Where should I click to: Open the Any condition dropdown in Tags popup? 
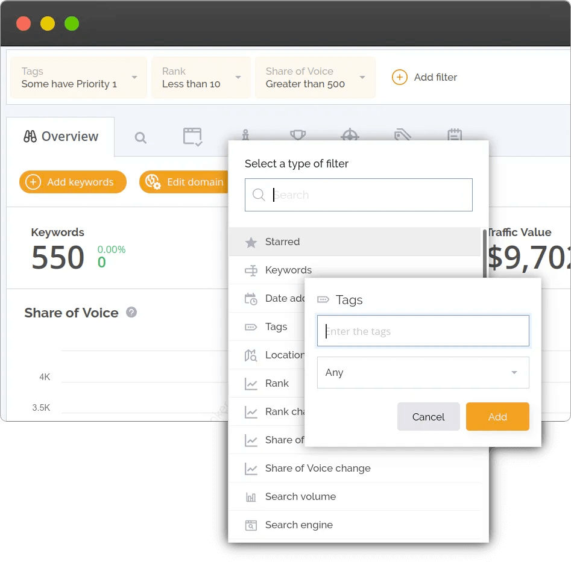point(423,372)
